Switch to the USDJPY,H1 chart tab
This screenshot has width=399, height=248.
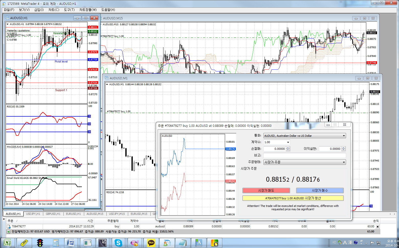coord(33,214)
